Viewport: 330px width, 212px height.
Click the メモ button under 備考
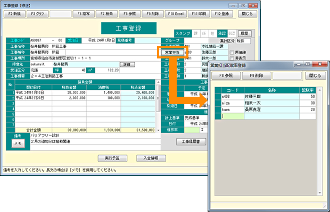click(x=18, y=143)
